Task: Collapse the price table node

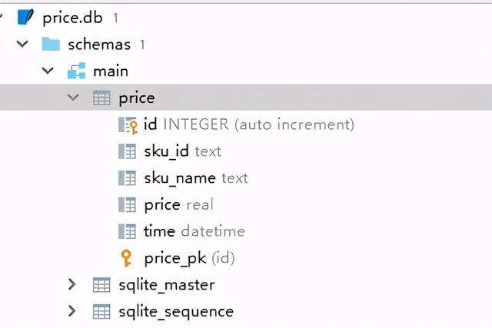Action: (x=73, y=98)
